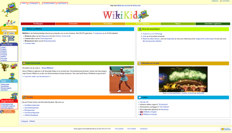Open the brontekst bekijken tab

pos(49,3)
